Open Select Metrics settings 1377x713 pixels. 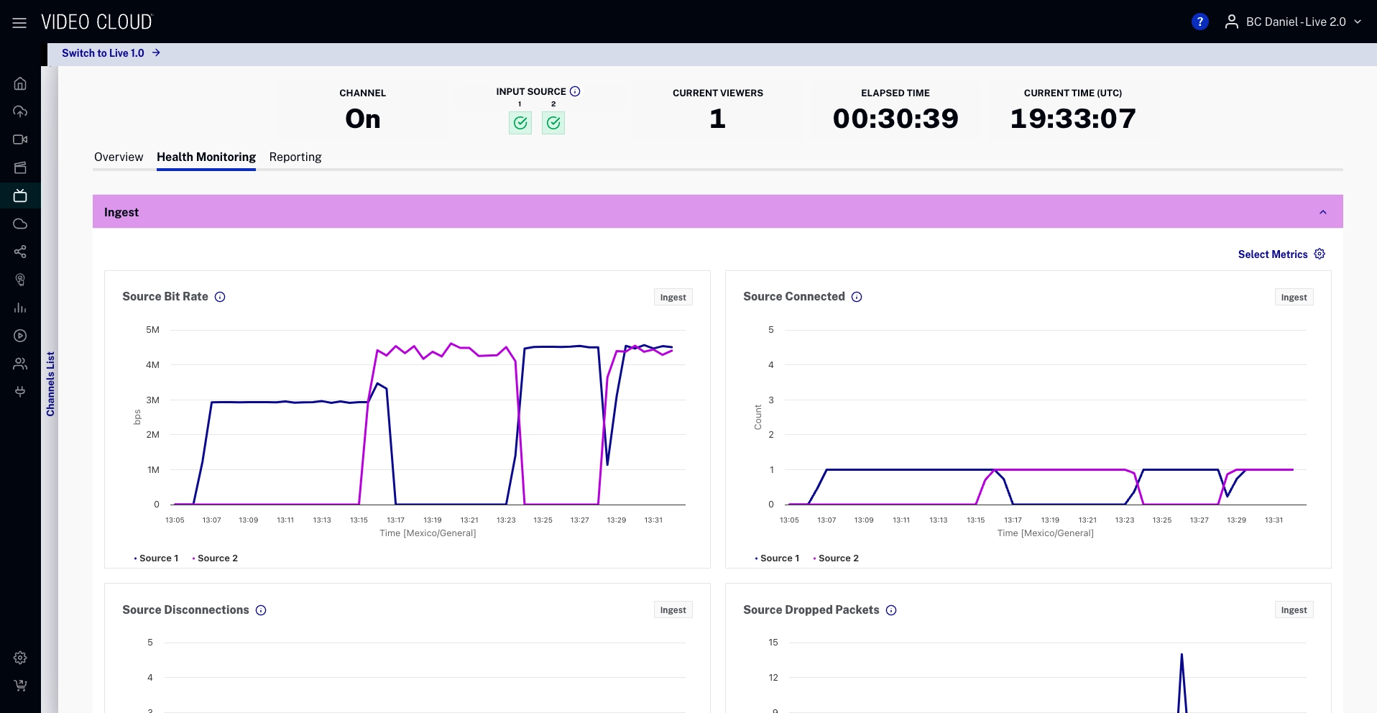(1281, 254)
